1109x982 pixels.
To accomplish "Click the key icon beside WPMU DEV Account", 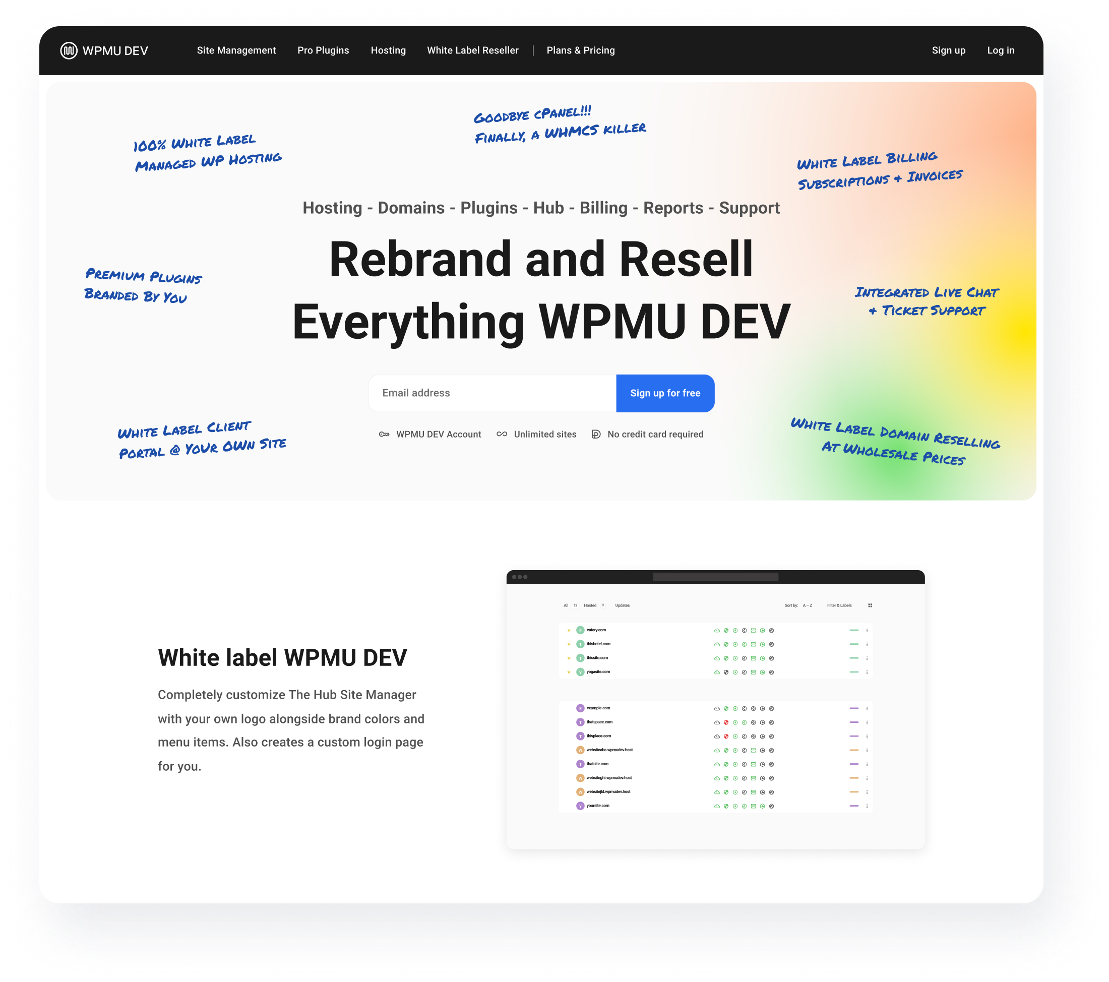I will pos(384,435).
